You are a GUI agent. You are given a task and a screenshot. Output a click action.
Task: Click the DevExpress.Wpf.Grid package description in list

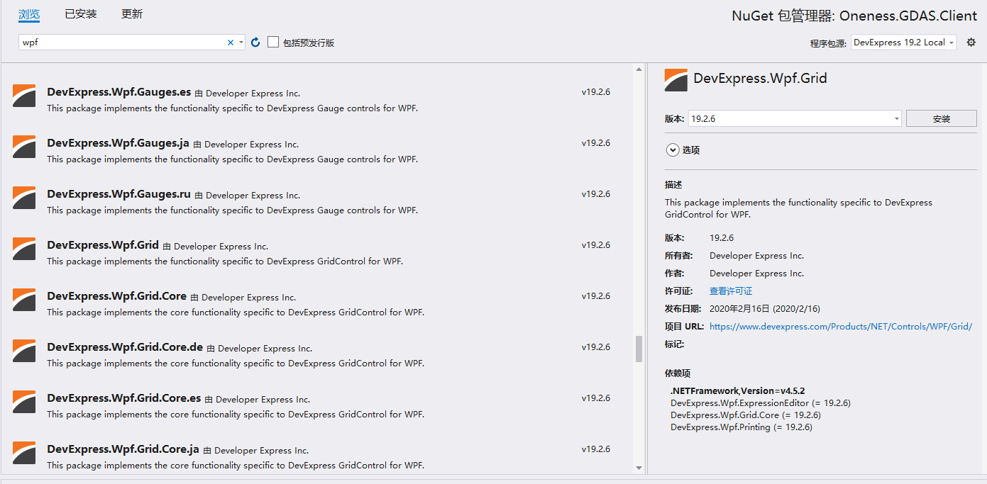click(225, 261)
